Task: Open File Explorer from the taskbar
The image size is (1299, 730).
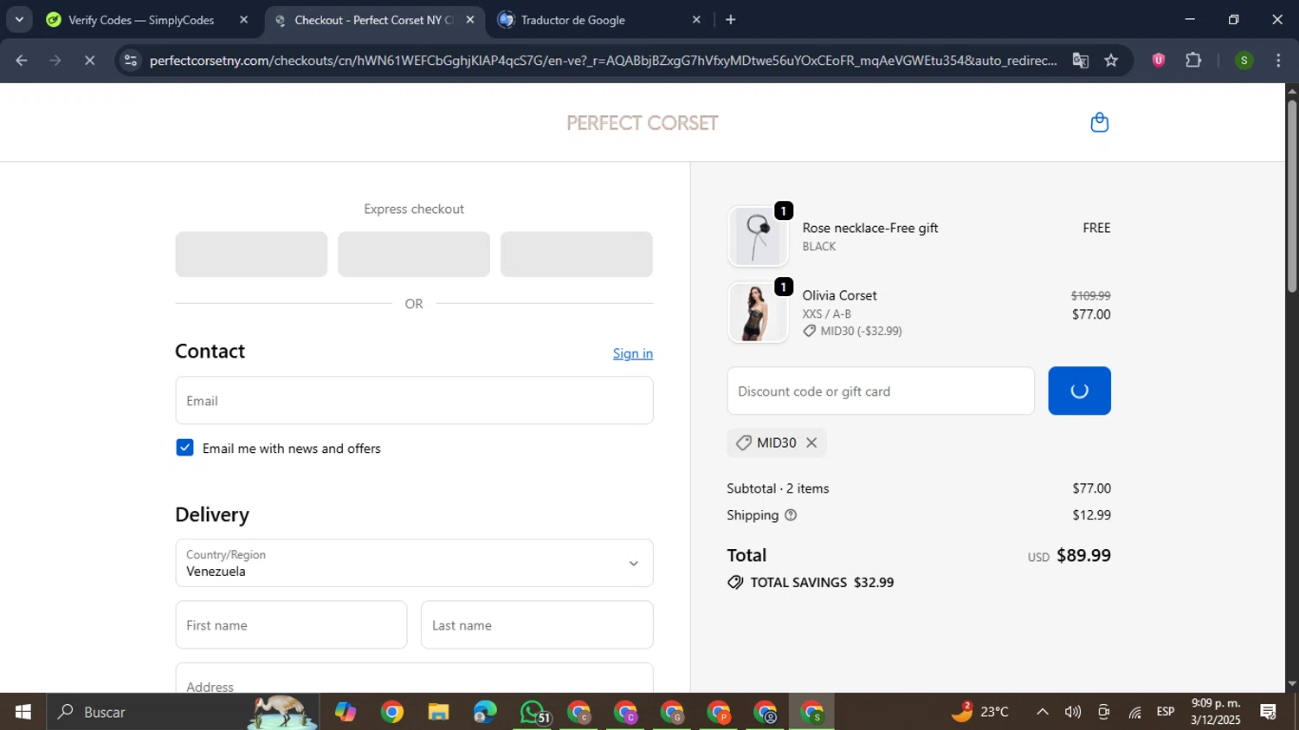Action: click(x=438, y=712)
